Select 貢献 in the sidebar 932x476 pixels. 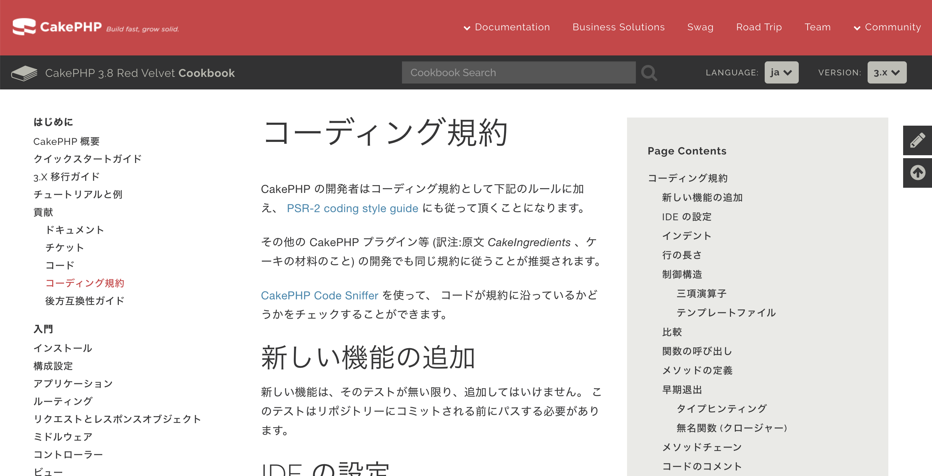click(x=43, y=212)
